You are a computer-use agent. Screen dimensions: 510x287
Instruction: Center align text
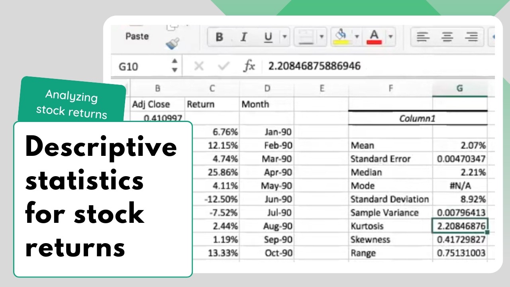point(447,37)
